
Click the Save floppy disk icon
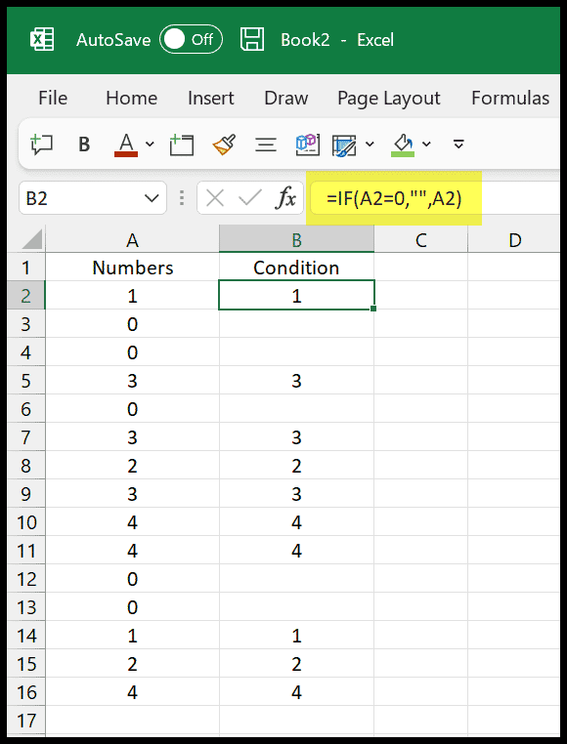(x=252, y=40)
